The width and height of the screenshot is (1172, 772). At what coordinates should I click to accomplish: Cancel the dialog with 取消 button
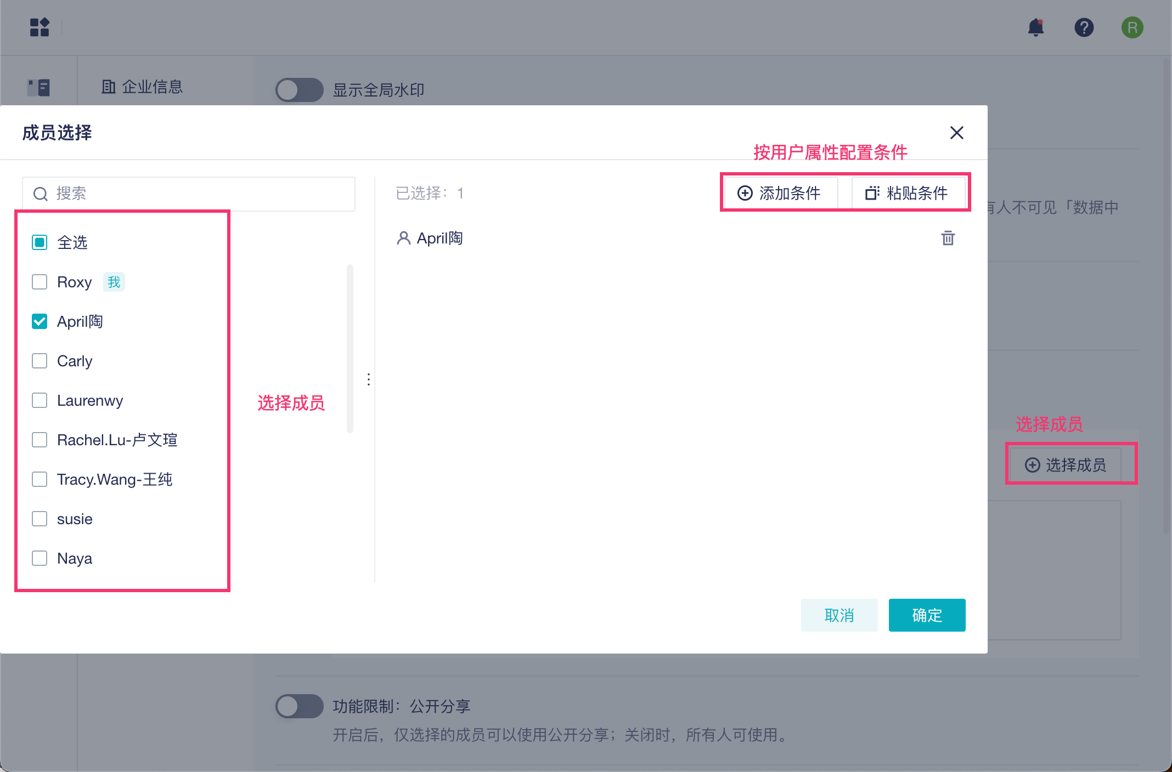[x=839, y=615]
